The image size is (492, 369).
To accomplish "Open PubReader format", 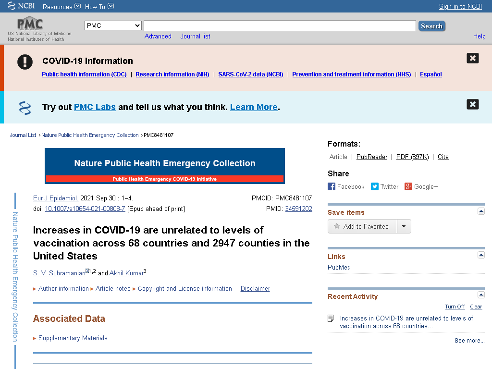I will pyautogui.click(x=372, y=157).
